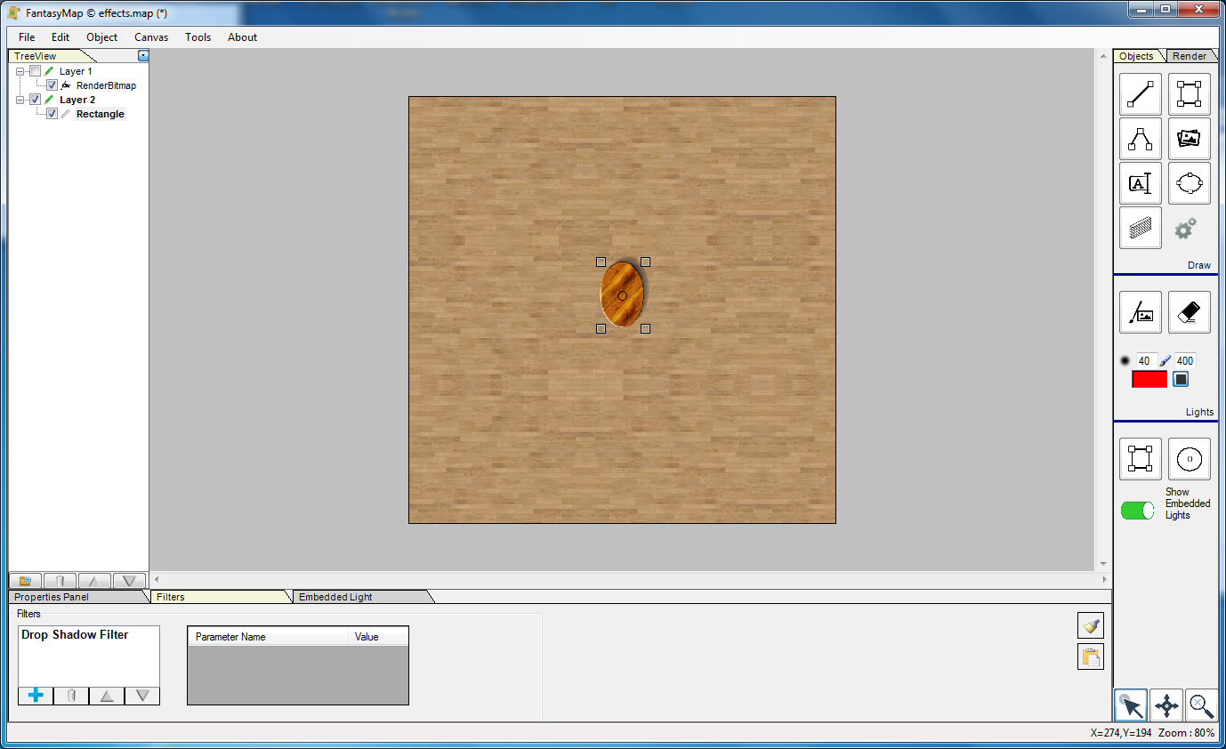1226x749 pixels.
Task: Move tree item down in TreeView toolbar
Action: click(x=129, y=581)
